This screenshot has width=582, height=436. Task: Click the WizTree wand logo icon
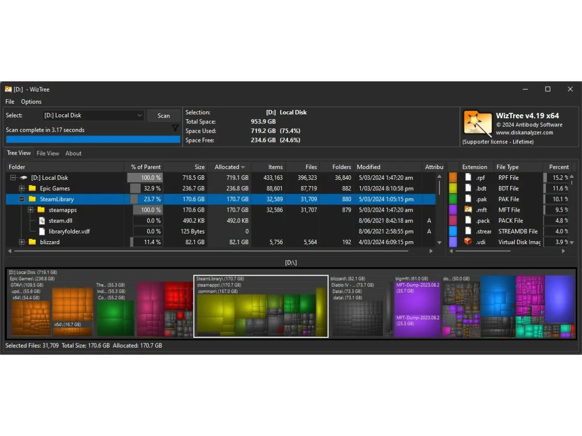coord(477,123)
